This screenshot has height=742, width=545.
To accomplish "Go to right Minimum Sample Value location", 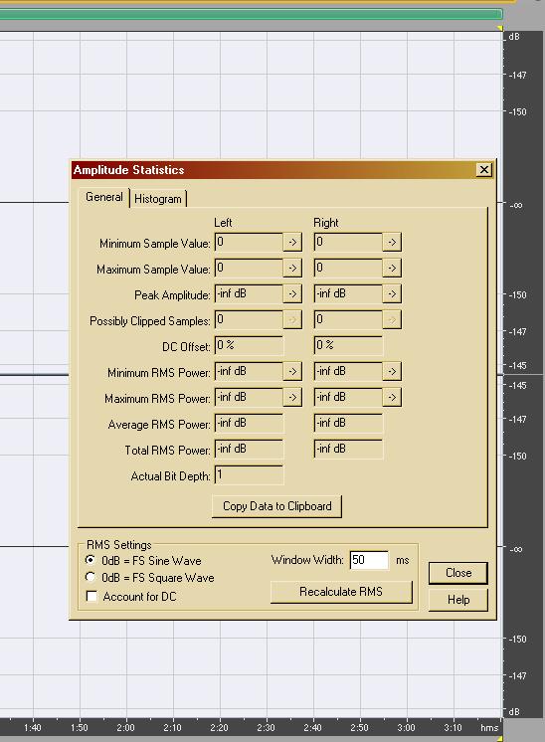I will [392, 243].
